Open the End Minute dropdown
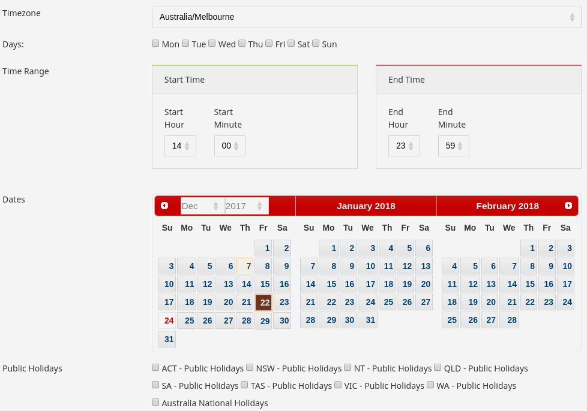 click(453, 146)
